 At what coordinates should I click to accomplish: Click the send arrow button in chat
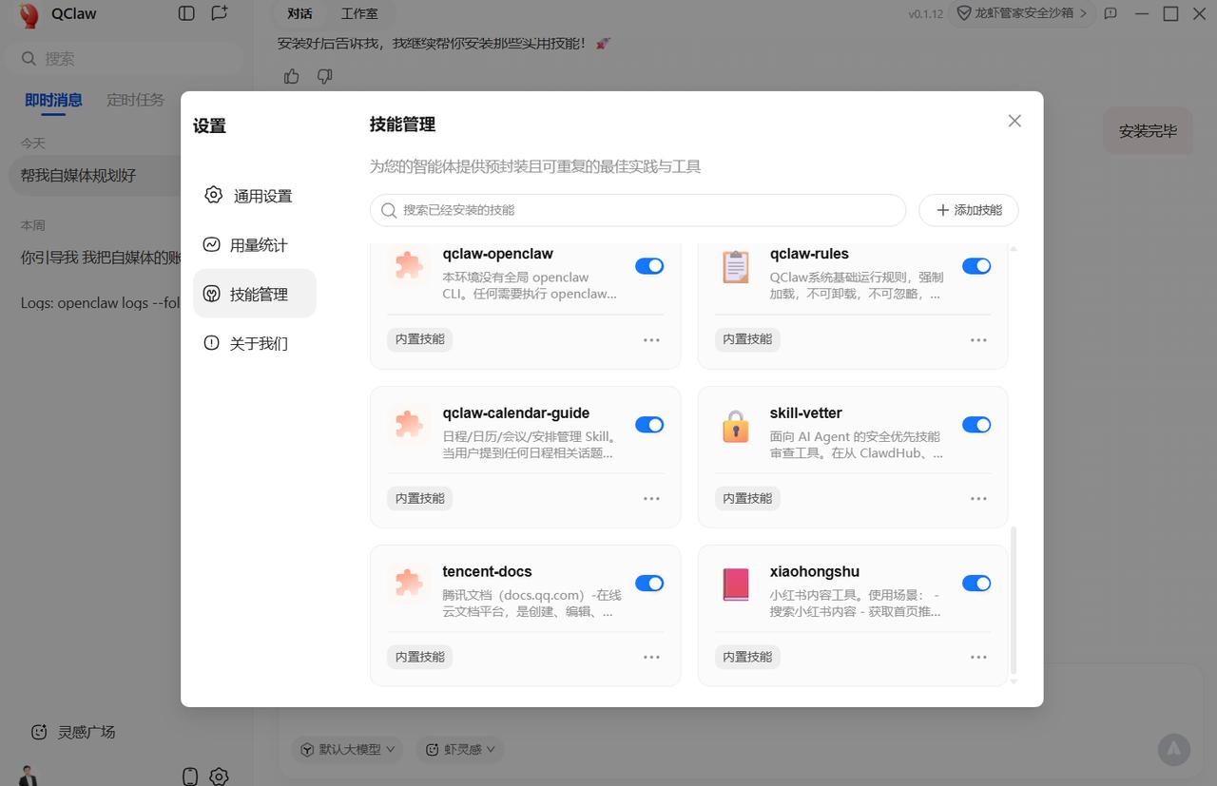pos(1174,749)
